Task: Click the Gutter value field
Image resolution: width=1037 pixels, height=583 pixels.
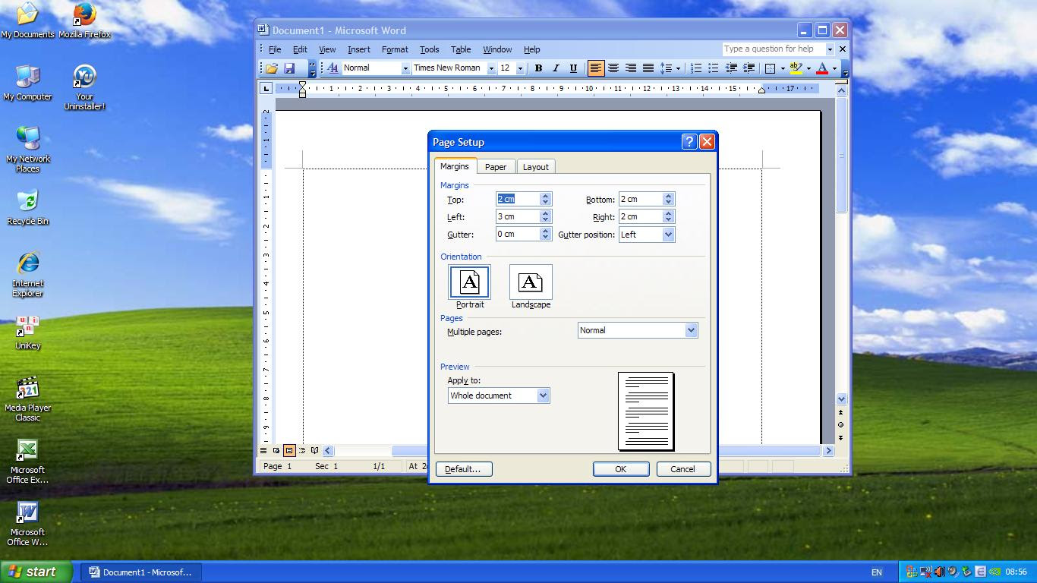Action: (x=518, y=235)
